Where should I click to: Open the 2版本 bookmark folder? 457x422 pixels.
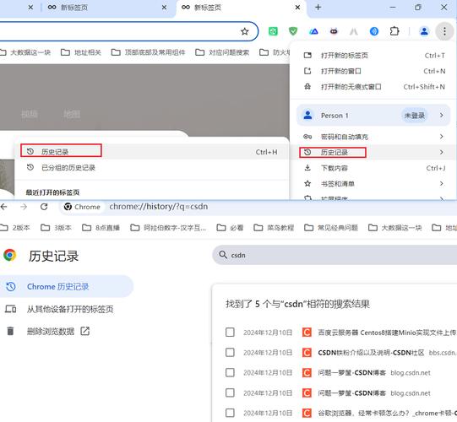(15, 227)
